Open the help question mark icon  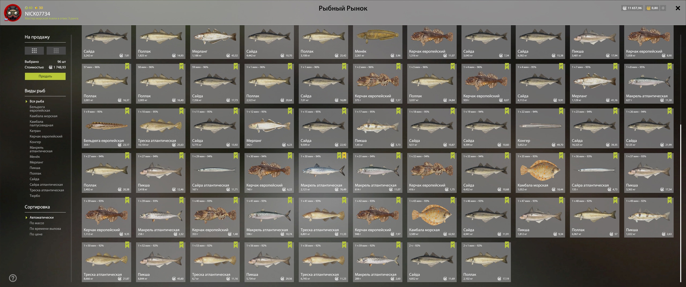[13, 278]
